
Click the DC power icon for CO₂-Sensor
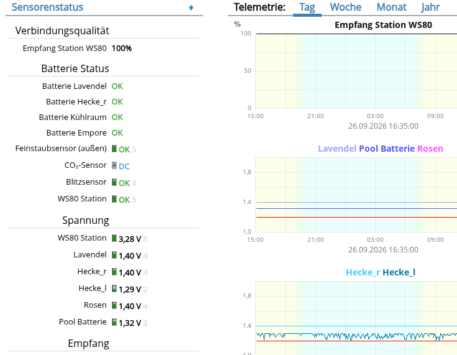pos(114,165)
